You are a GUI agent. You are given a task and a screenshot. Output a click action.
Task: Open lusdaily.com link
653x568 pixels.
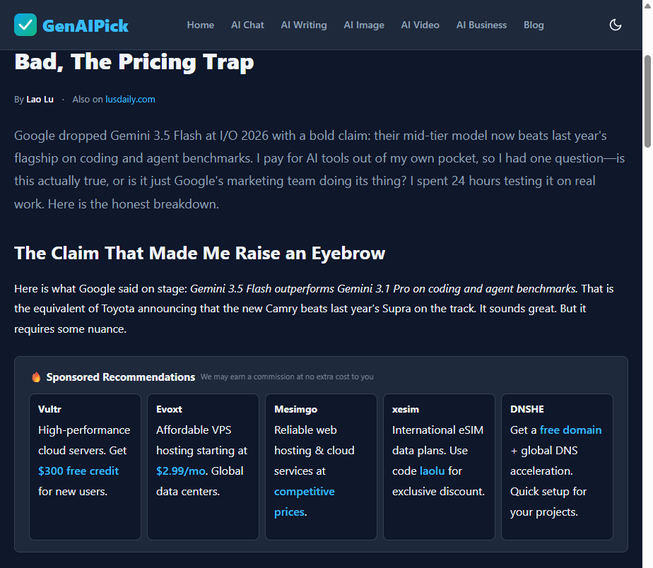click(x=130, y=99)
